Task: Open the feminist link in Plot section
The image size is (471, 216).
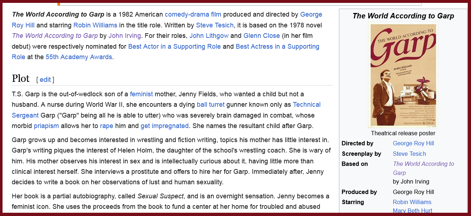Action: pos(141,94)
